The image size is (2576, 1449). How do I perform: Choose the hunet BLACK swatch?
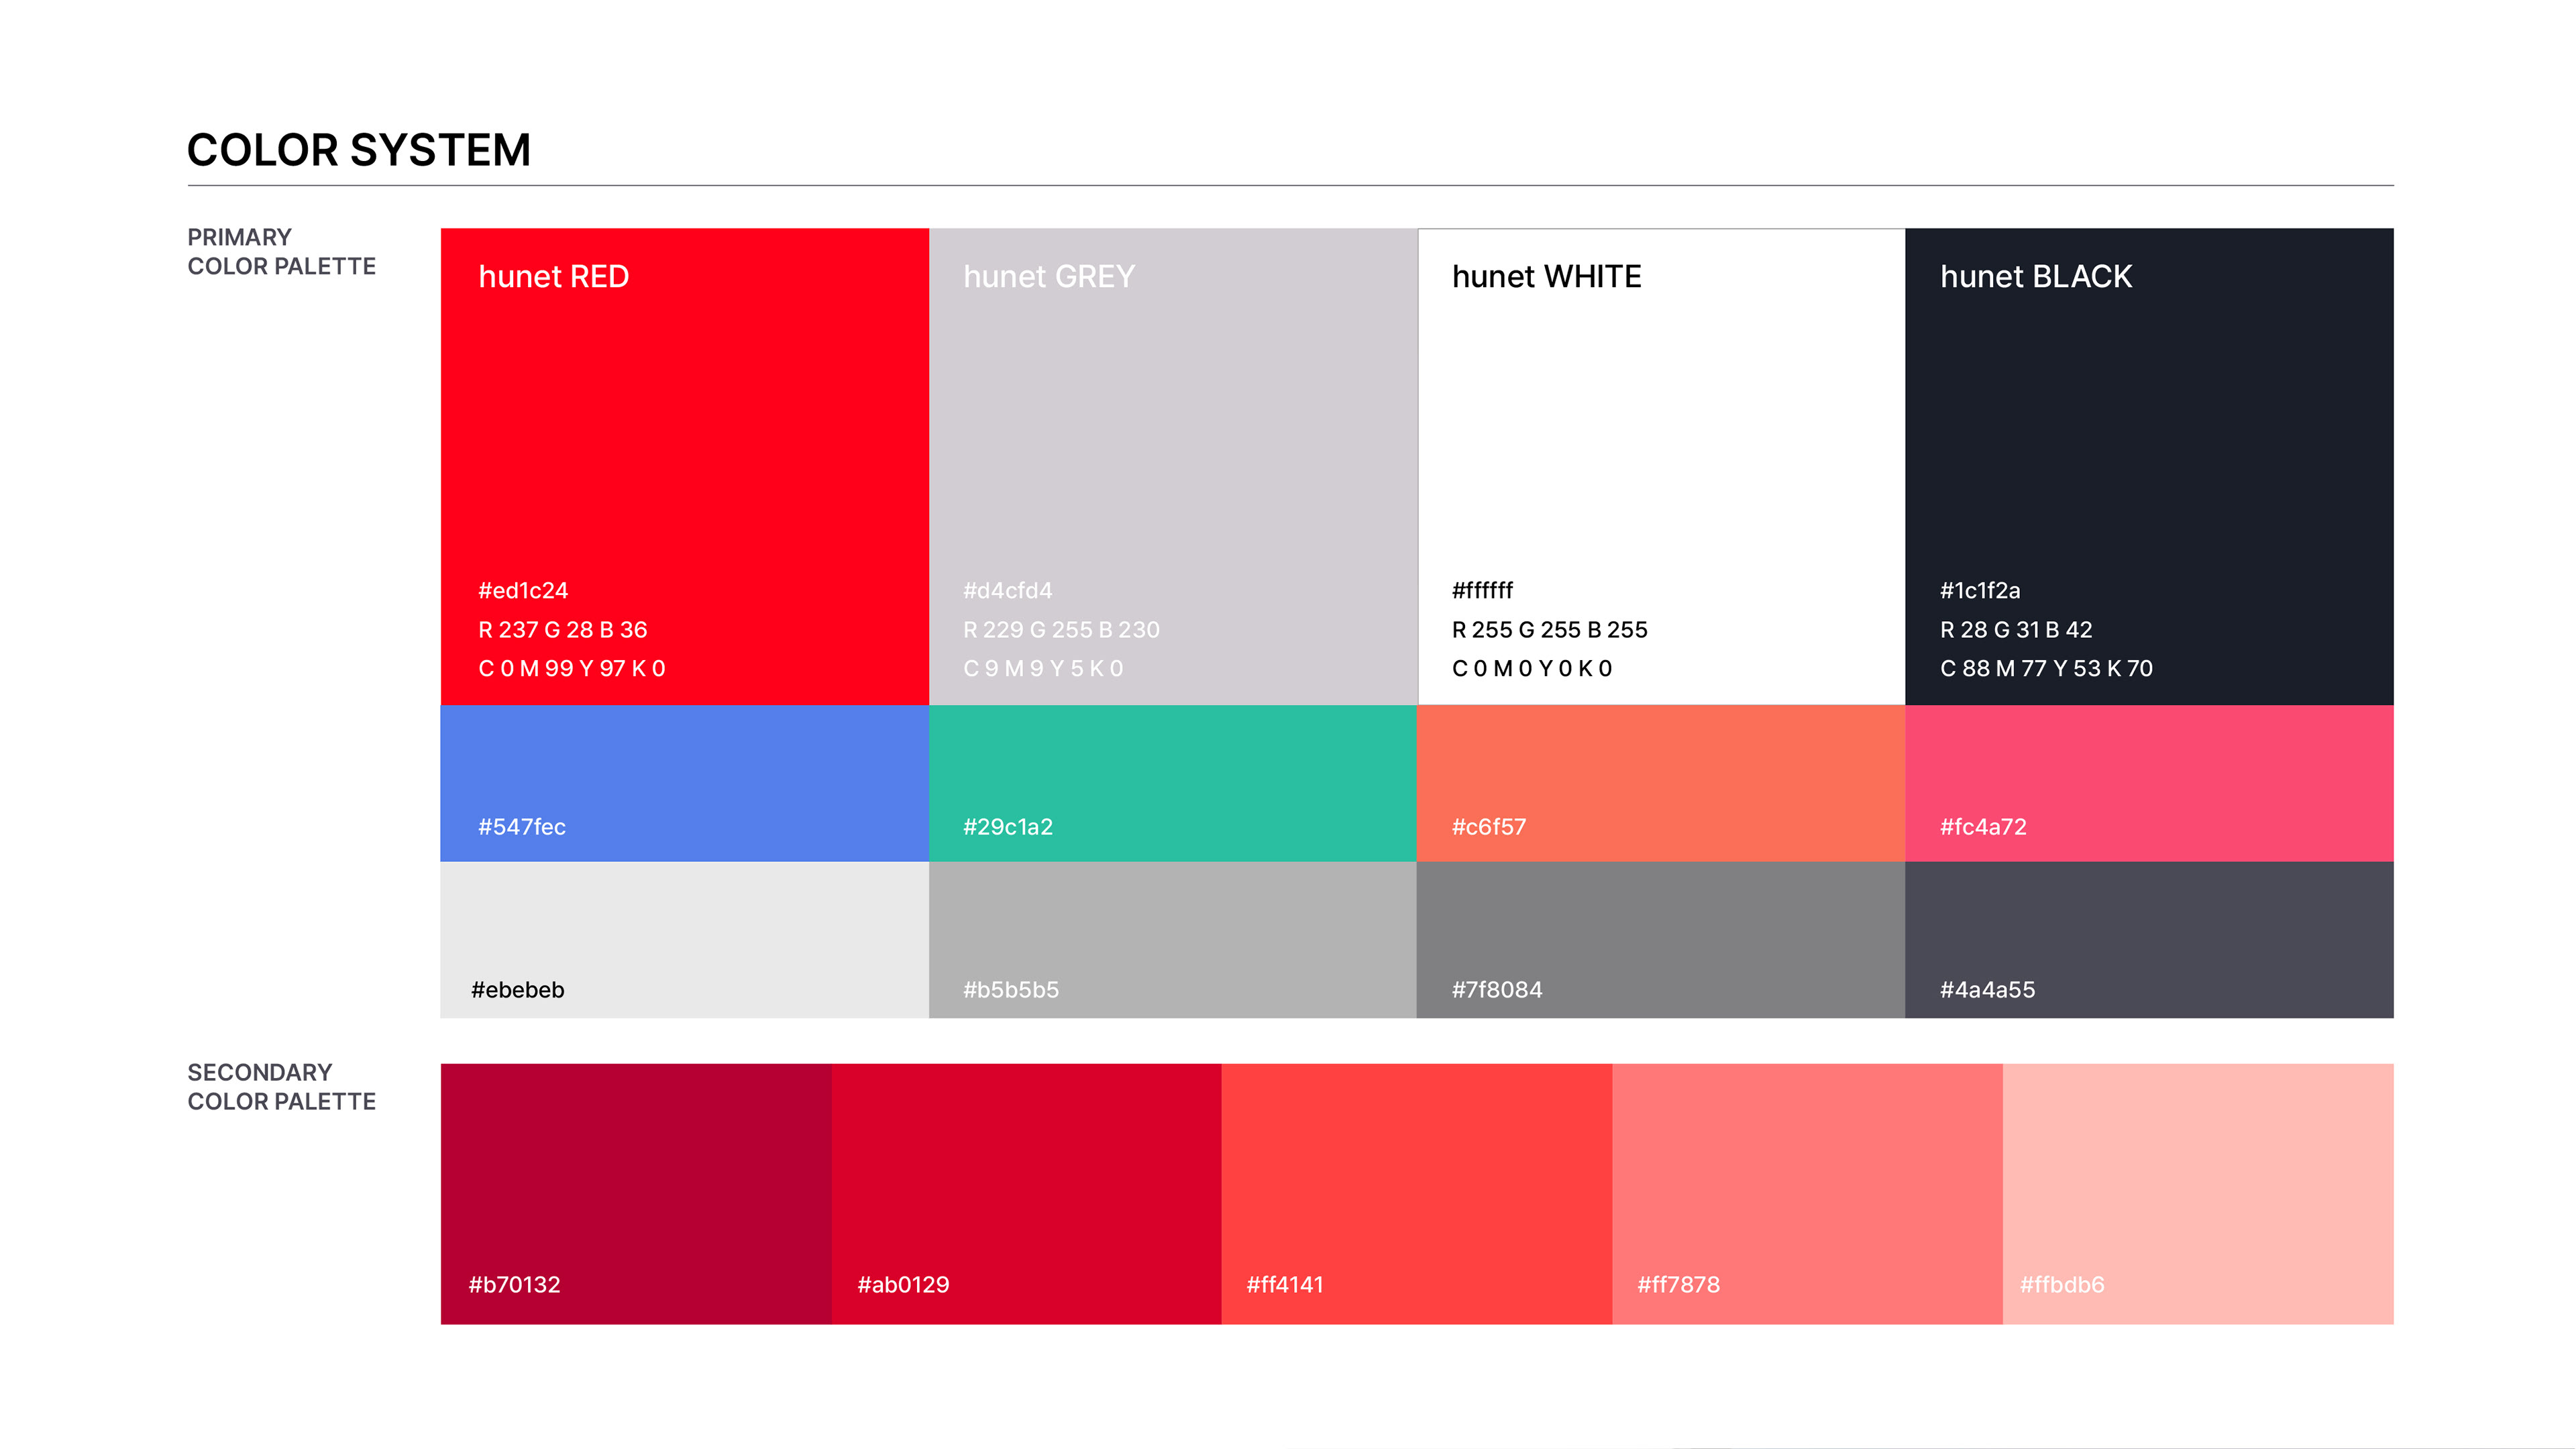[2149, 466]
